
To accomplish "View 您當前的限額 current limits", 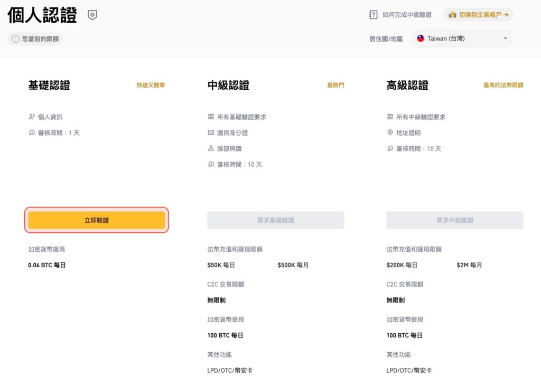I will click(35, 39).
